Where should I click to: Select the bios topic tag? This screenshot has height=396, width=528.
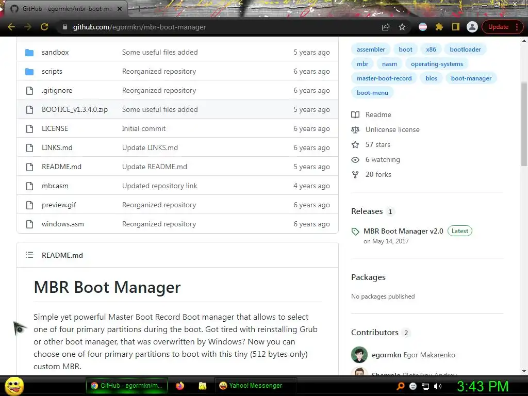tap(431, 78)
